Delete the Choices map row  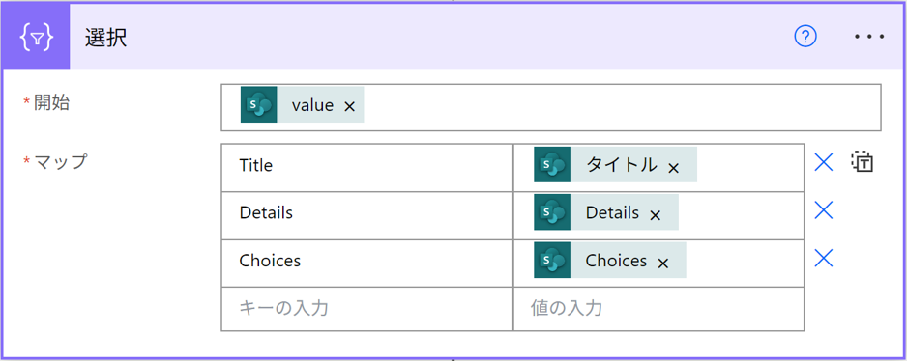tap(823, 258)
